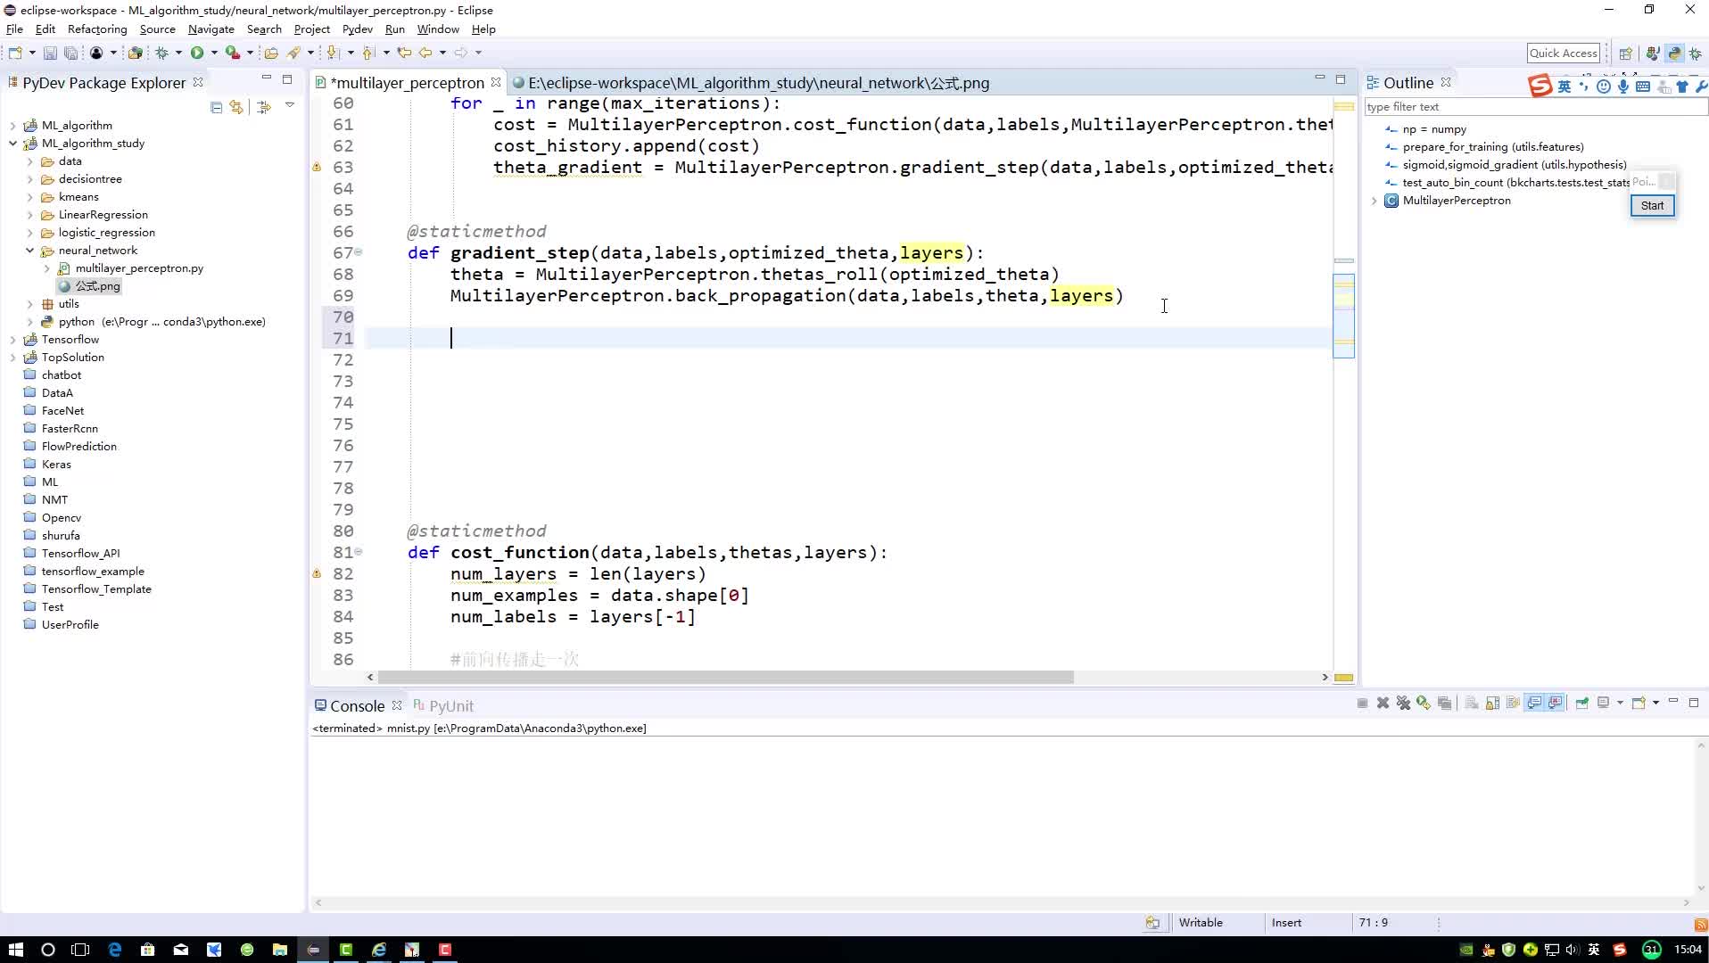Click the Debug bug toolbar icon
1709x963 pixels.
tap(161, 53)
